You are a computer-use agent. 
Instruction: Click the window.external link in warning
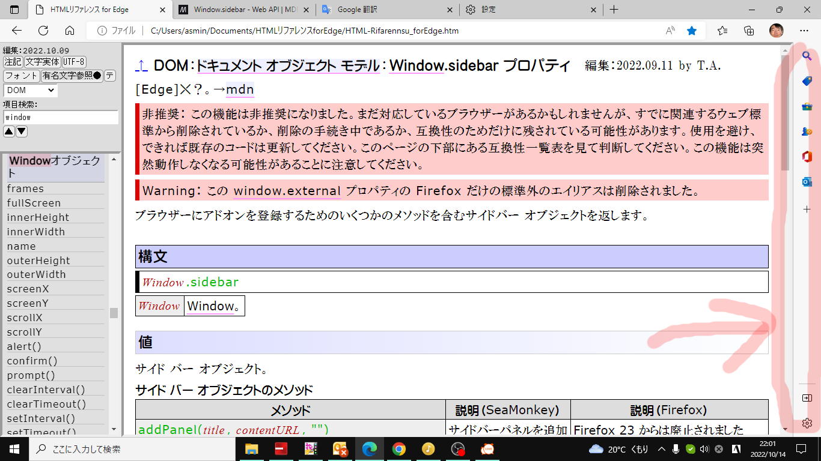pyautogui.click(x=287, y=191)
